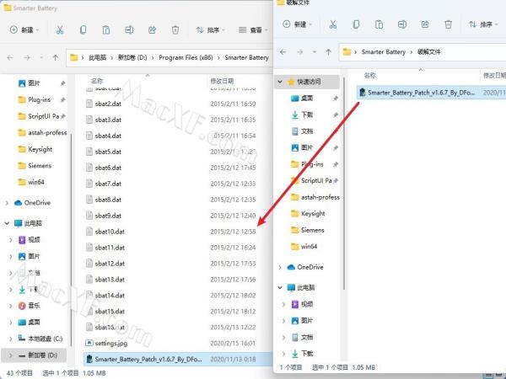Click Program Files (x86) in address bar
Viewport: 506px width, 379px height.
(x=186, y=57)
